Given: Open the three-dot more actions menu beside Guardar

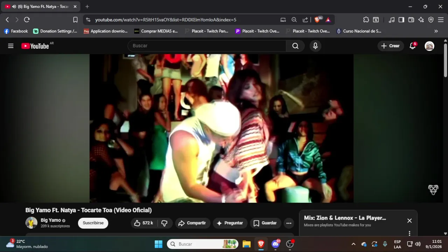Looking at the screenshot, I should (x=289, y=223).
